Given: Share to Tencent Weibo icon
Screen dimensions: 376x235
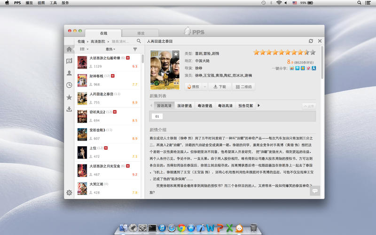Looking at the screenshot, I should coord(298,68).
